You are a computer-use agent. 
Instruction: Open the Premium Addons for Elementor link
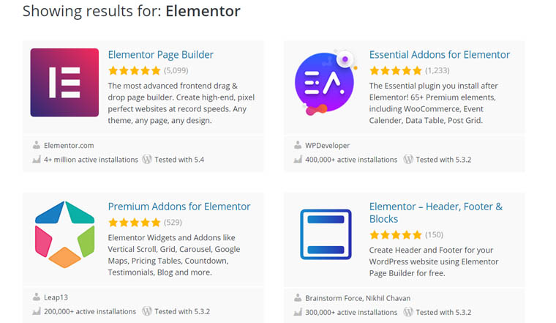(179, 207)
